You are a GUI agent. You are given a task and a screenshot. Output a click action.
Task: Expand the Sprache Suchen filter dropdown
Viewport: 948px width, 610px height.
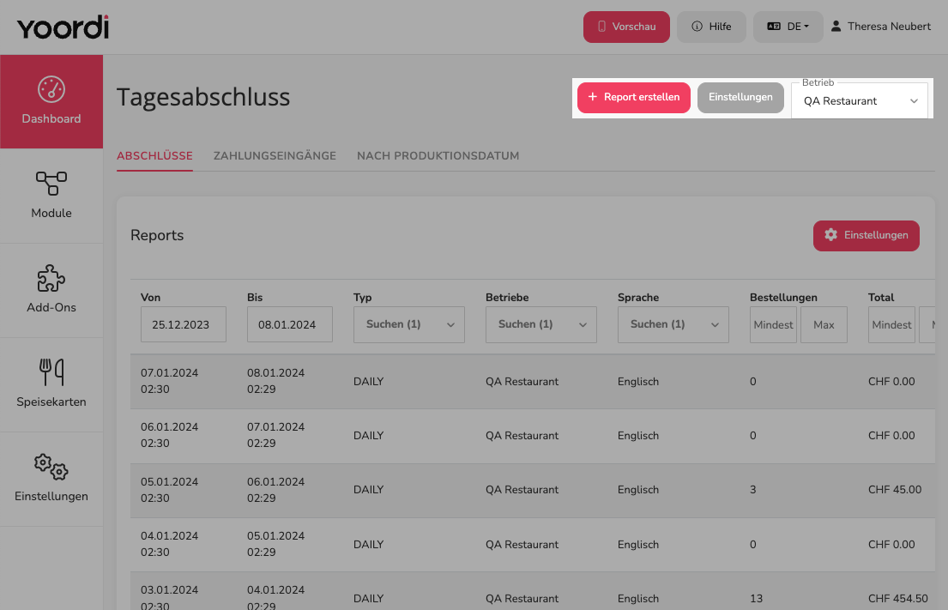point(673,324)
